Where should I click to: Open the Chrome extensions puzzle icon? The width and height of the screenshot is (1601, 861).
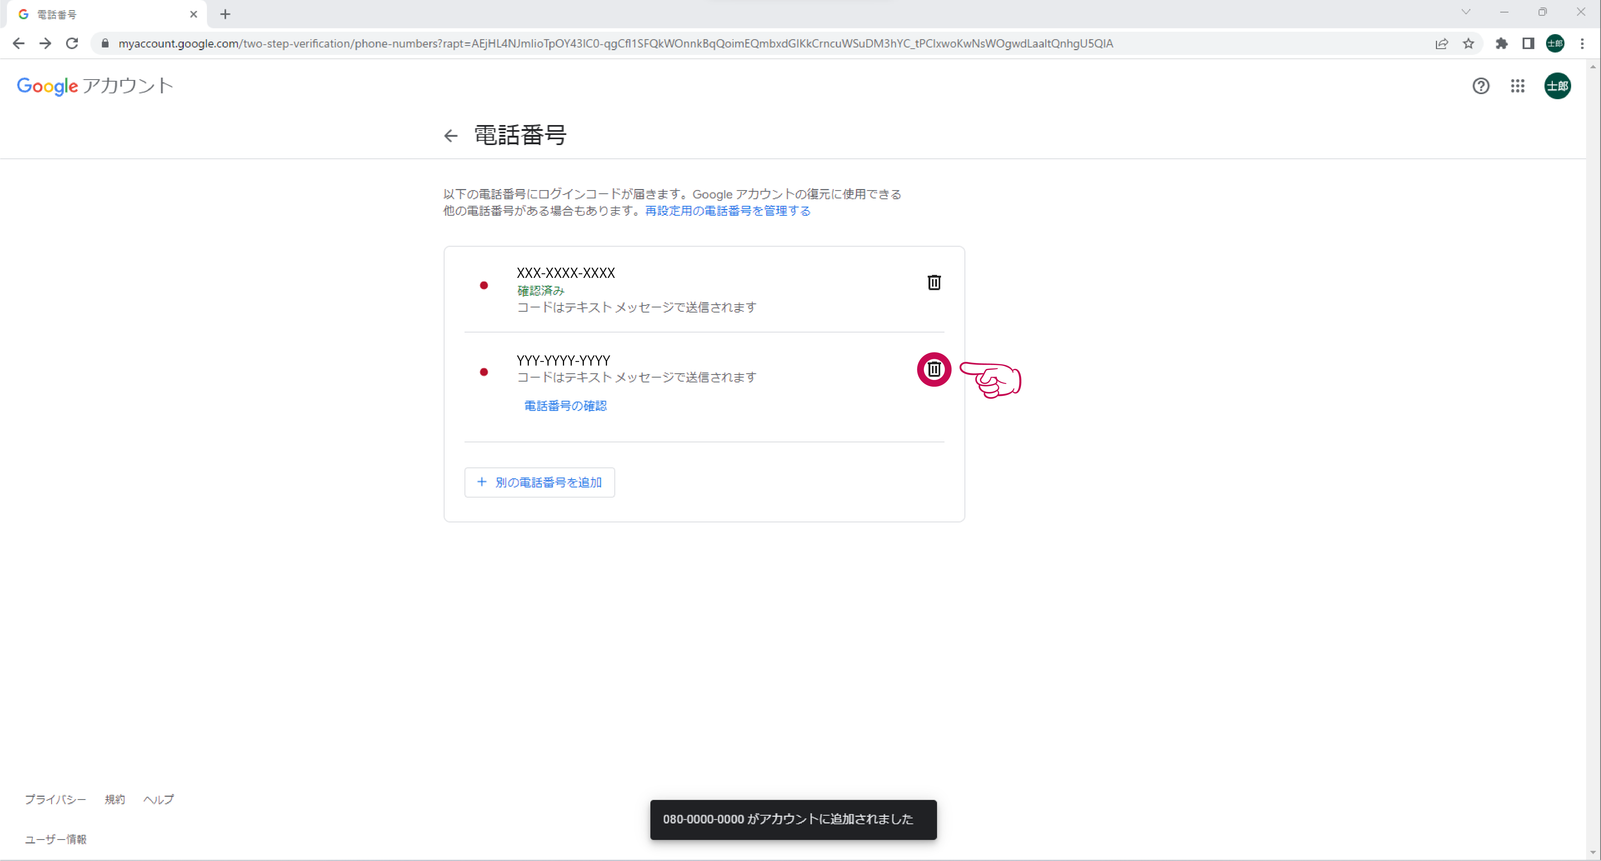click(x=1502, y=43)
